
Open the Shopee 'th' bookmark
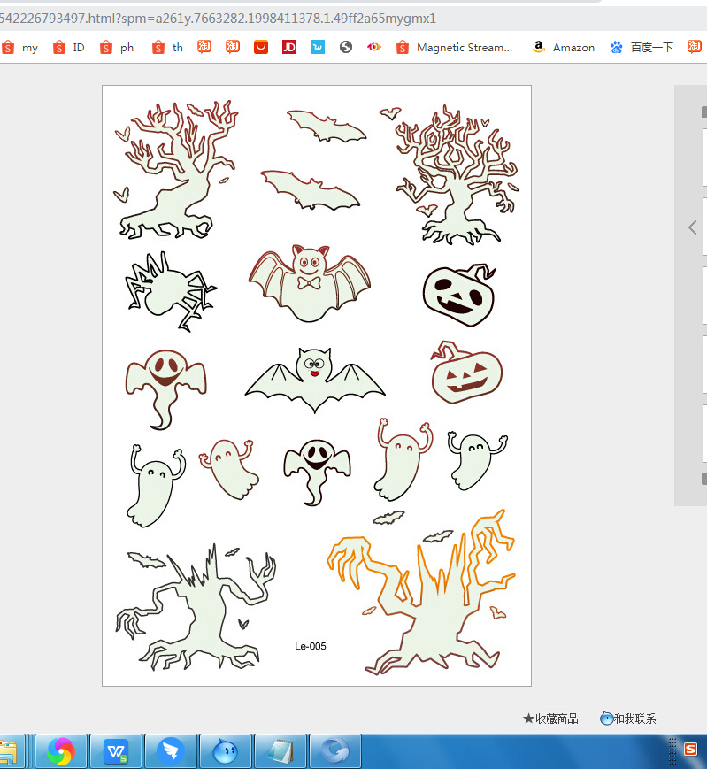click(167, 47)
